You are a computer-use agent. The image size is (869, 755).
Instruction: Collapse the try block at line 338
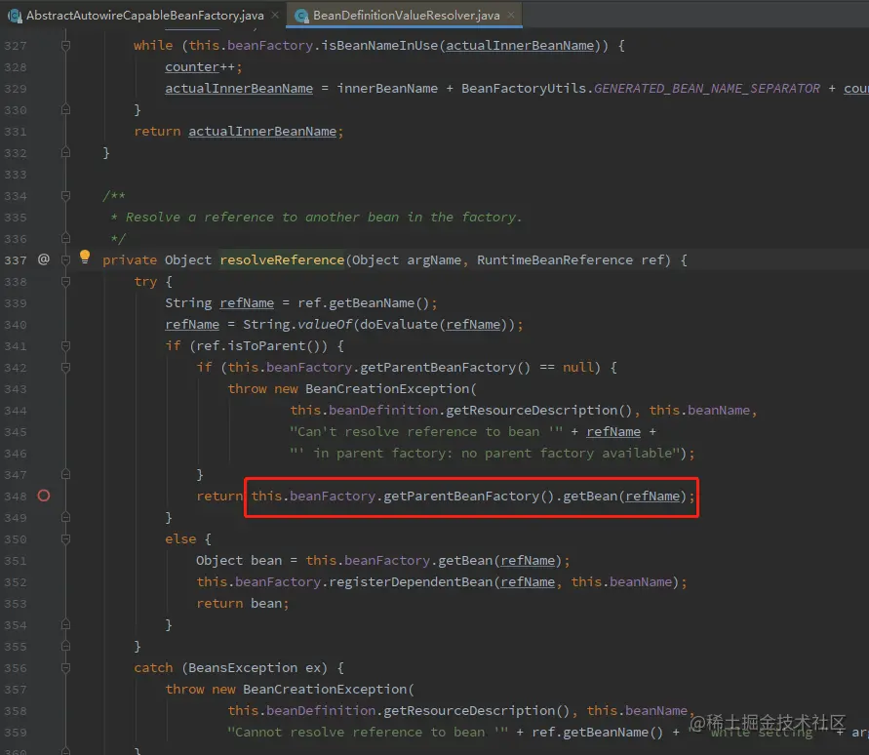point(65,282)
